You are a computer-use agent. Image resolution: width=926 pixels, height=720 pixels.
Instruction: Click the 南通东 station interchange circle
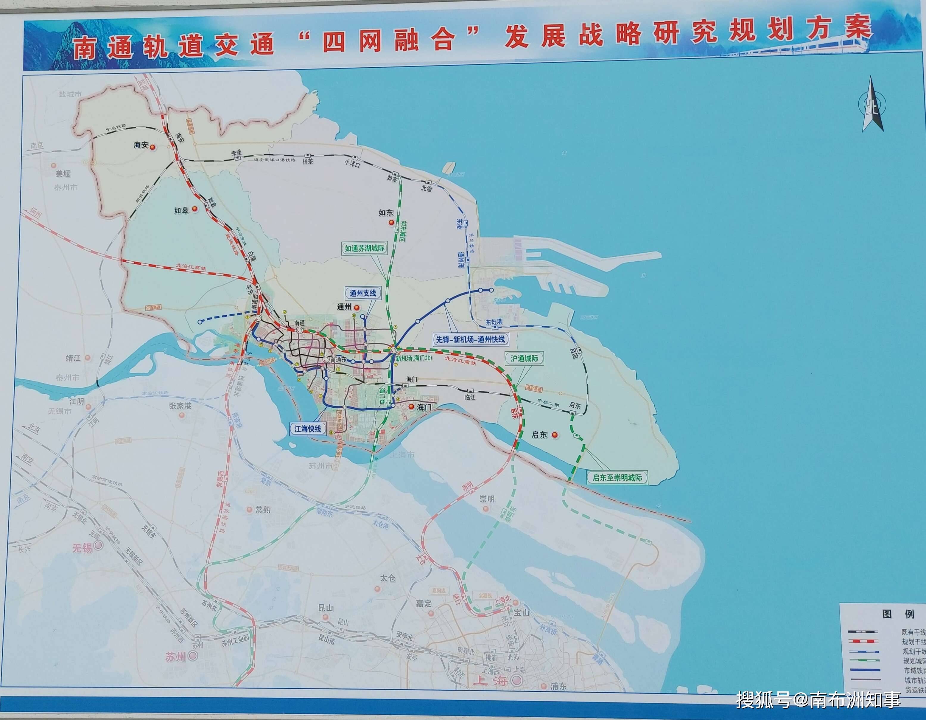pyautogui.click(x=326, y=359)
